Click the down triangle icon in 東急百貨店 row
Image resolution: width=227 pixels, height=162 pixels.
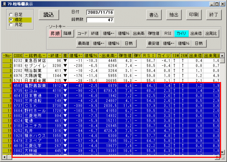pos(65,61)
